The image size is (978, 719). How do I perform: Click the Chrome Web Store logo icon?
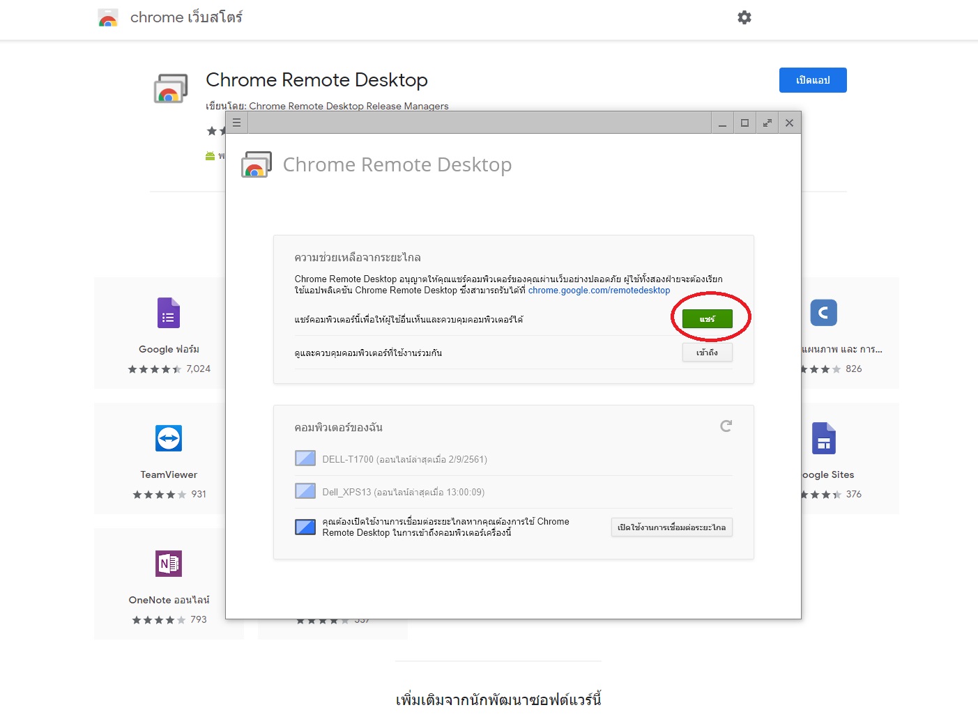tap(108, 17)
